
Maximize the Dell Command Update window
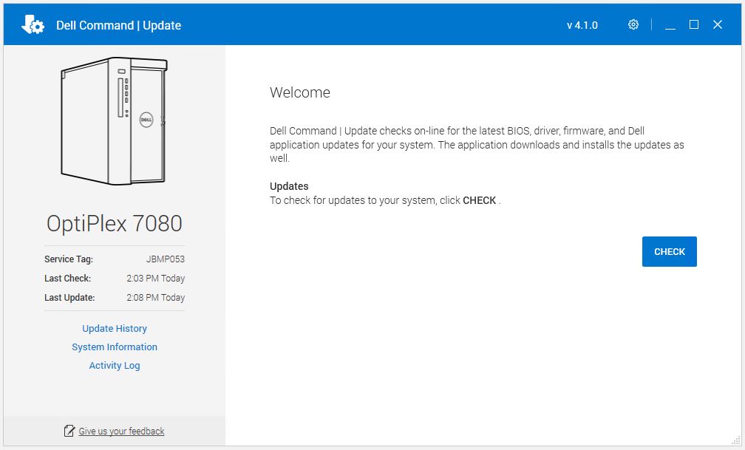pyautogui.click(x=694, y=25)
